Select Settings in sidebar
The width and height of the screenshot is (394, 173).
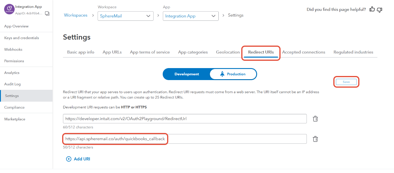(26, 96)
